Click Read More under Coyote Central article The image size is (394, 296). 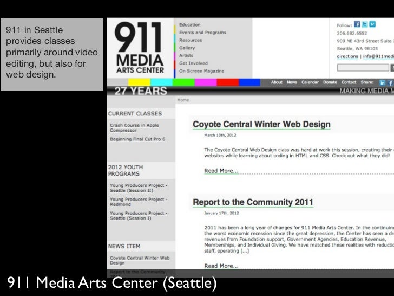pos(221,171)
